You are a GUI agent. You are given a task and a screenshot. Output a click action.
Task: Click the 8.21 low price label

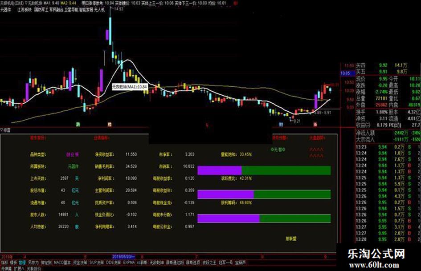click(x=297, y=121)
